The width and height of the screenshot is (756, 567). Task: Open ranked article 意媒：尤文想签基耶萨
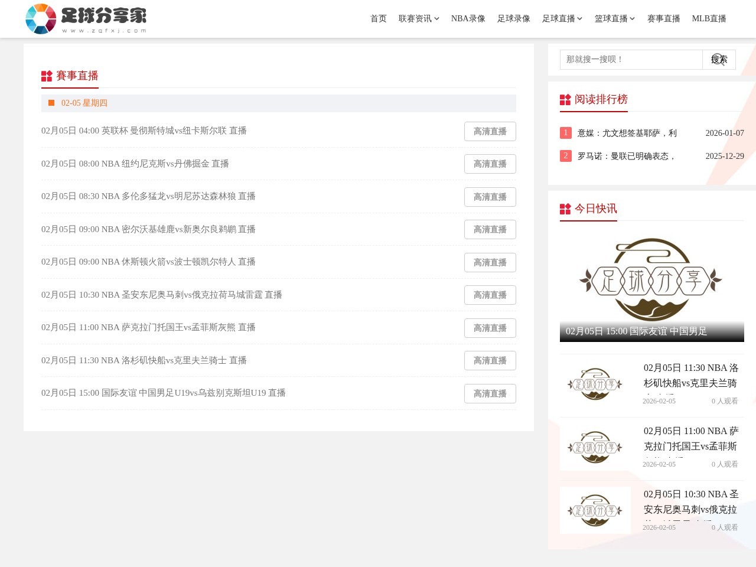pyautogui.click(x=627, y=133)
